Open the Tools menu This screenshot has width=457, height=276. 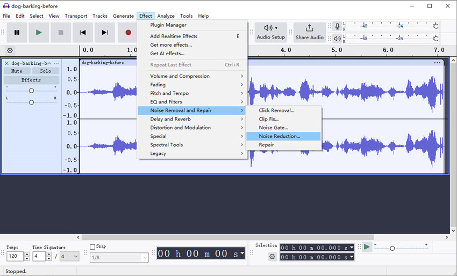tap(186, 16)
